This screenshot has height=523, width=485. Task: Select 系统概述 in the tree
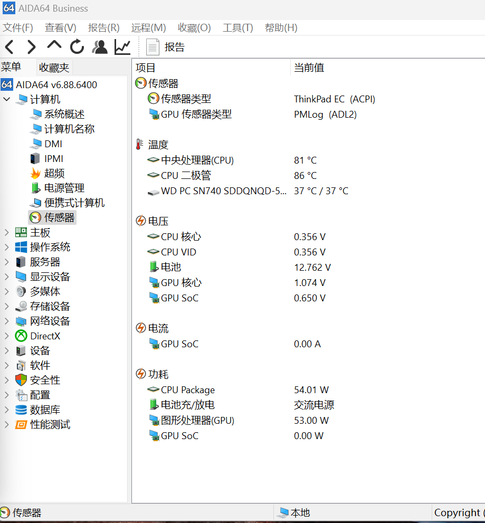coord(64,114)
